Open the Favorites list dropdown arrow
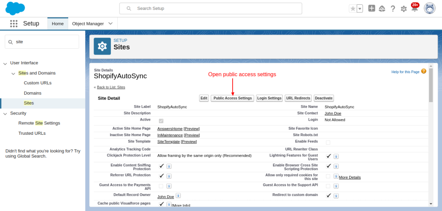 pyautogui.click(x=360, y=9)
